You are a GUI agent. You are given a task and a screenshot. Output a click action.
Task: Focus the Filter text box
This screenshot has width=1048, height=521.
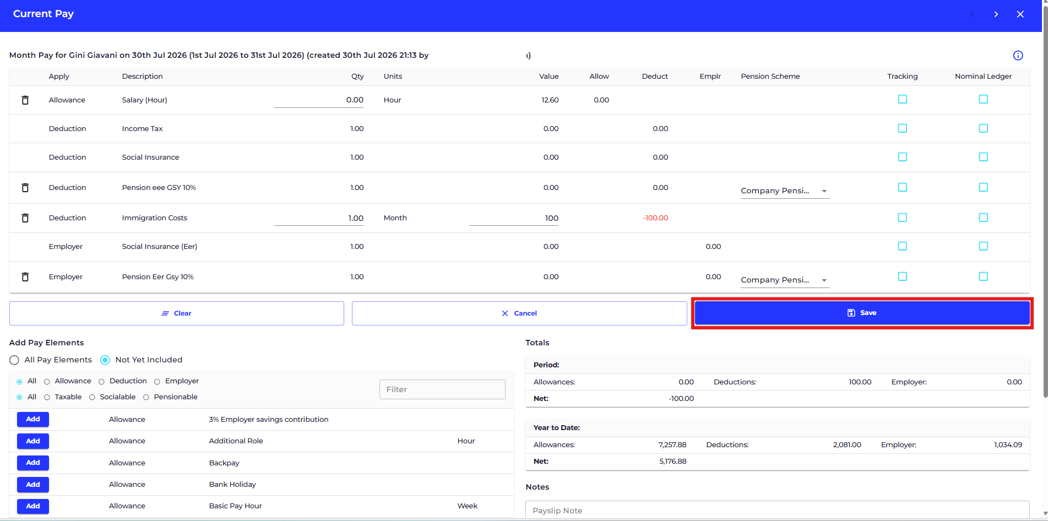coord(442,389)
